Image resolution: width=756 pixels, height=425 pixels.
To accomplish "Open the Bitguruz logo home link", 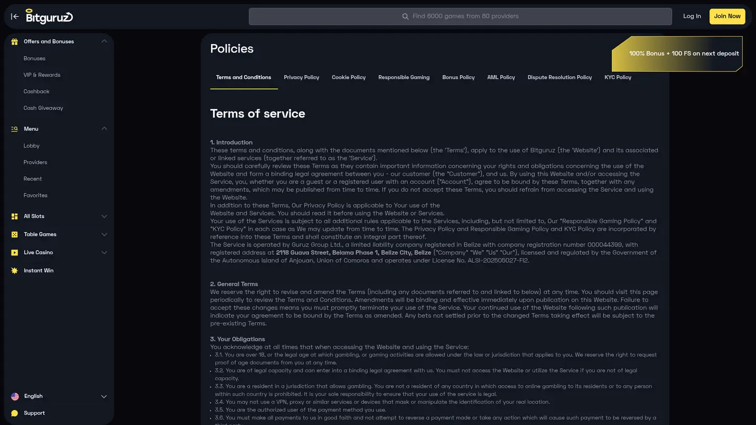I will pos(49,16).
